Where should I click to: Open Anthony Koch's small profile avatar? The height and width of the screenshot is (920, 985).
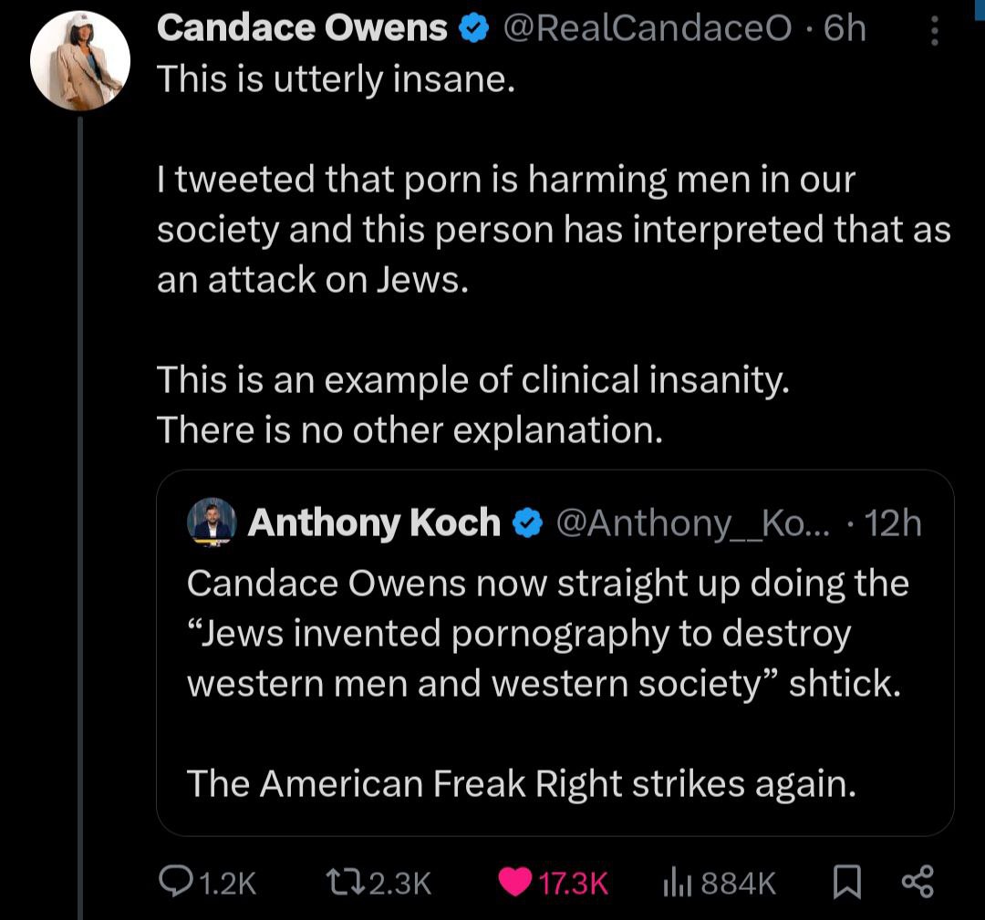coord(212,522)
